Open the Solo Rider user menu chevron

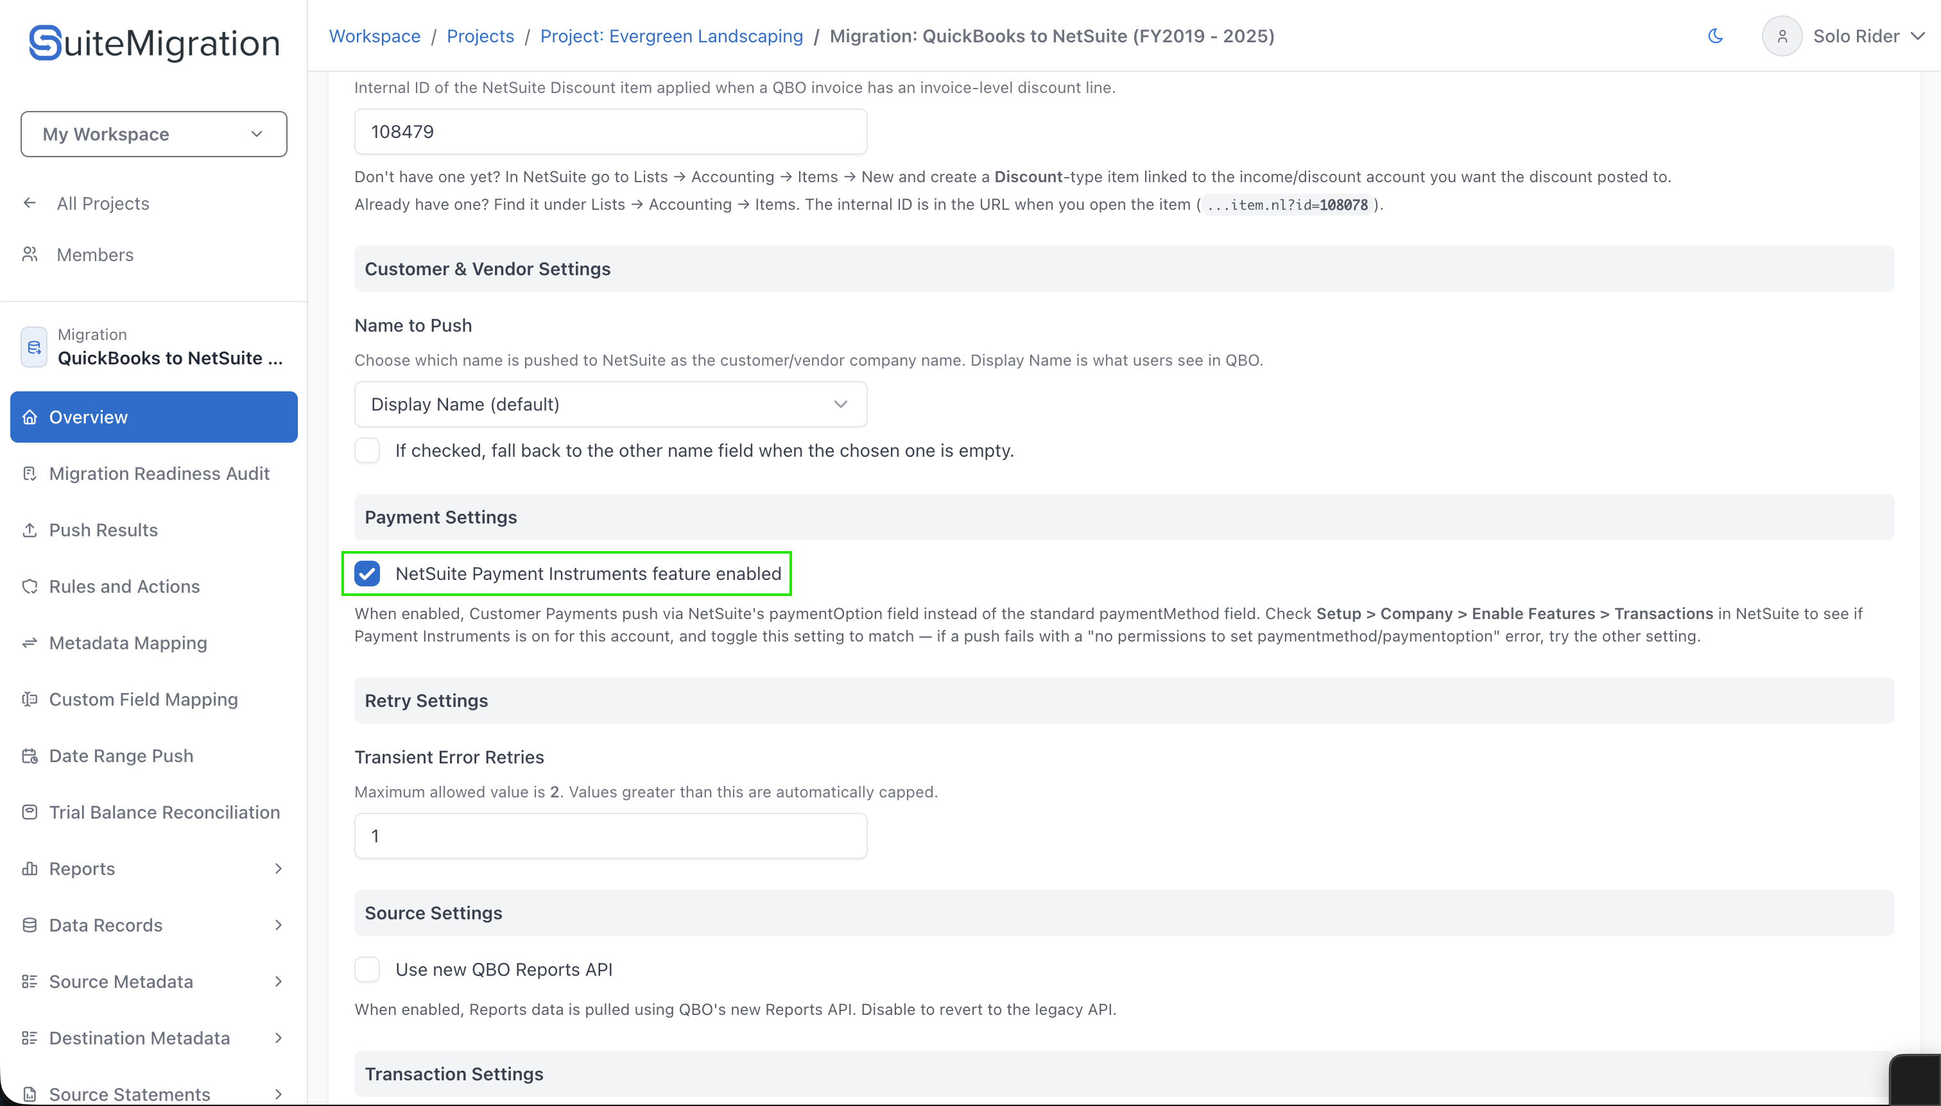click(x=1918, y=36)
